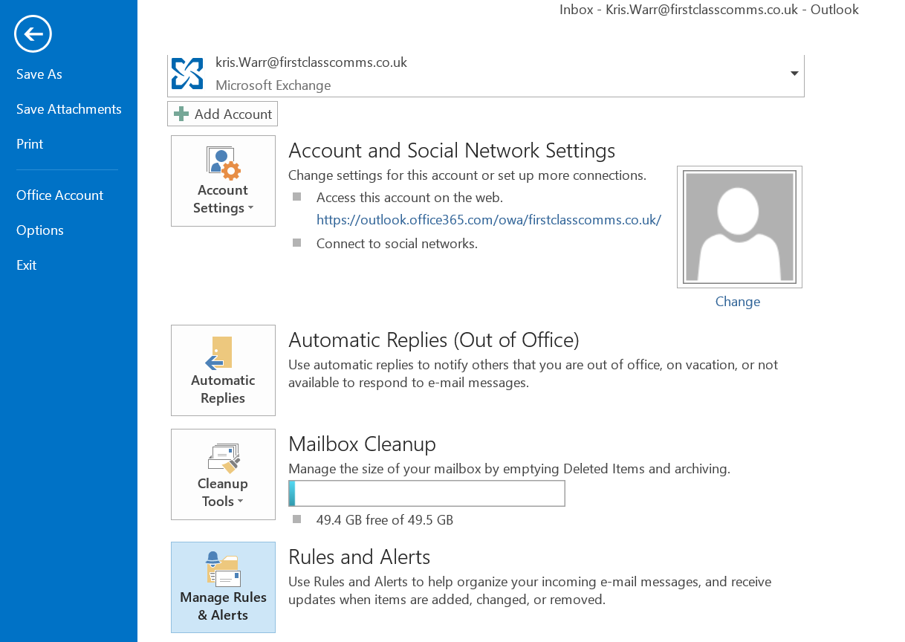Viewport: 905px width, 642px height.
Task: Click the kris.Warr@firstclasscomms.co.uk account name
Action: point(311,62)
